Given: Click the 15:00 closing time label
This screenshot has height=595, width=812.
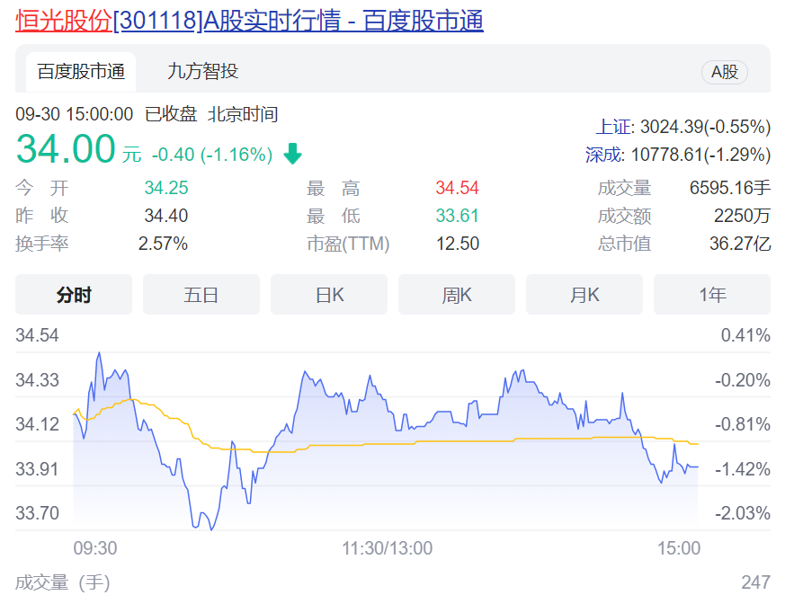Looking at the screenshot, I should (679, 548).
